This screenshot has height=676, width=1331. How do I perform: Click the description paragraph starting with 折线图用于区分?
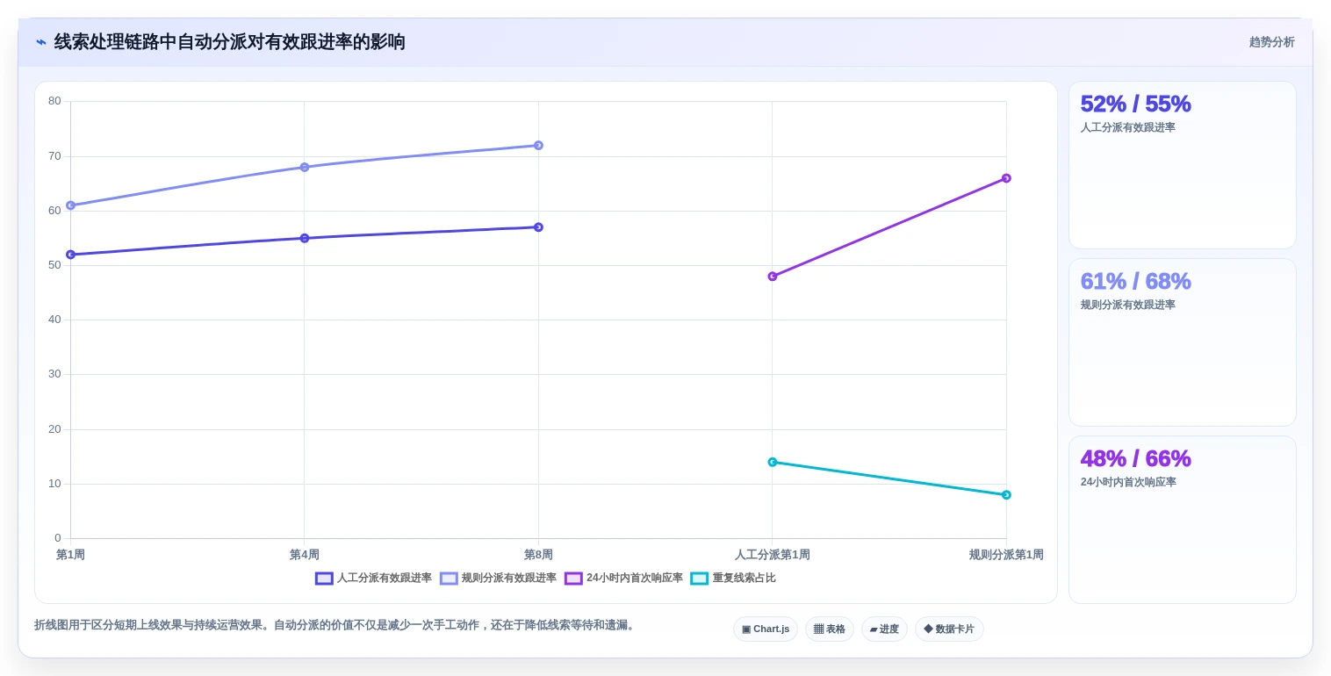click(x=335, y=625)
